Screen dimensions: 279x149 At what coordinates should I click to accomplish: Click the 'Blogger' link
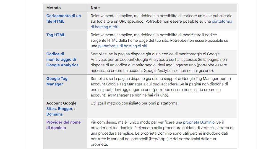(65, 109)
